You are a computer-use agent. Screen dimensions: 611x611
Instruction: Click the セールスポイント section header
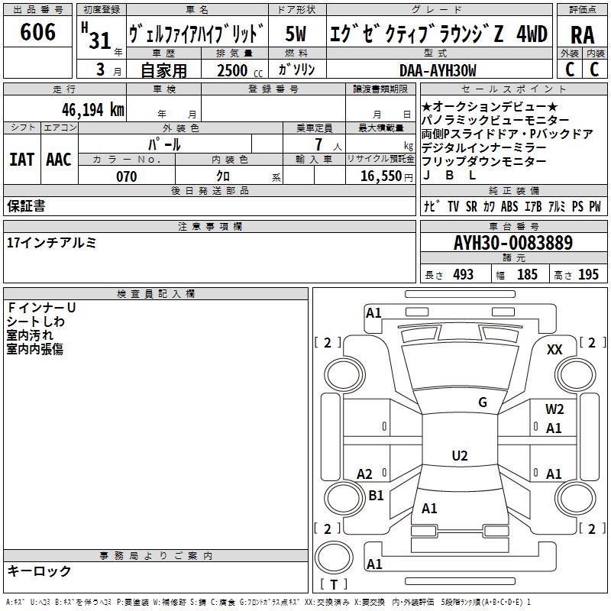(513, 89)
